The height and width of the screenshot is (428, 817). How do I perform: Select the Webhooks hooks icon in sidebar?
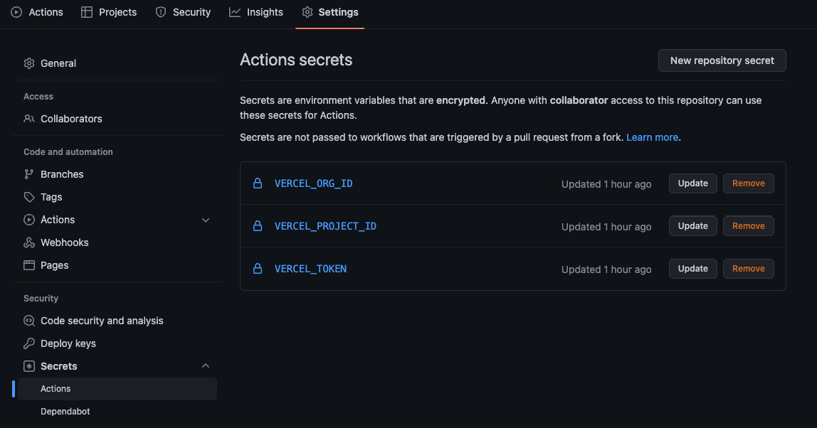tap(28, 242)
